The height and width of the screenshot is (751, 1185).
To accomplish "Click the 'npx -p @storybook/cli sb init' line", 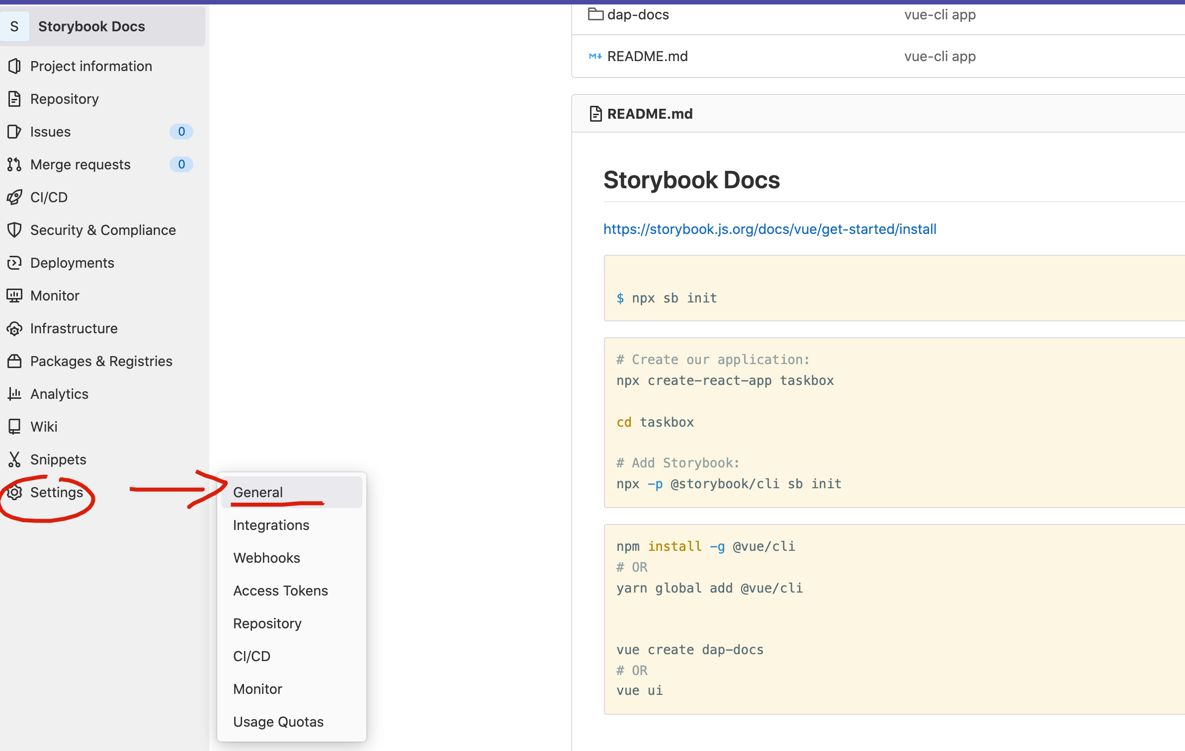I will tap(729, 484).
